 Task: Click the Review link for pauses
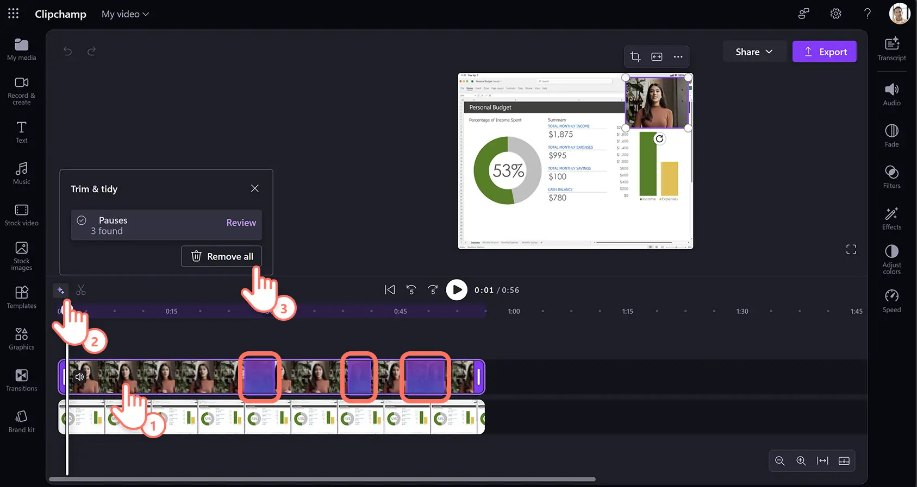(241, 223)
